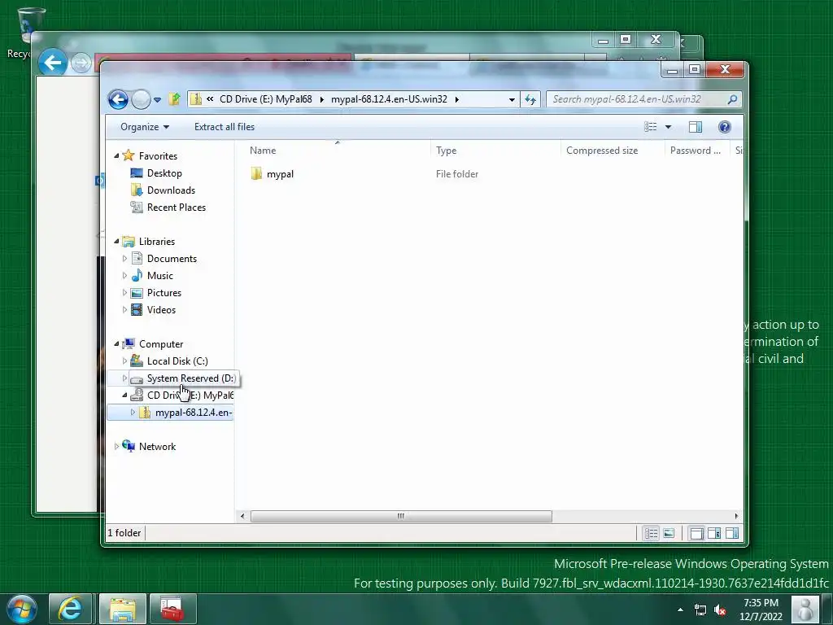The width and height of the screenshot is (833, 625).
Task: Click the up-folder icon next to address bar
Action: pos(174,98)
